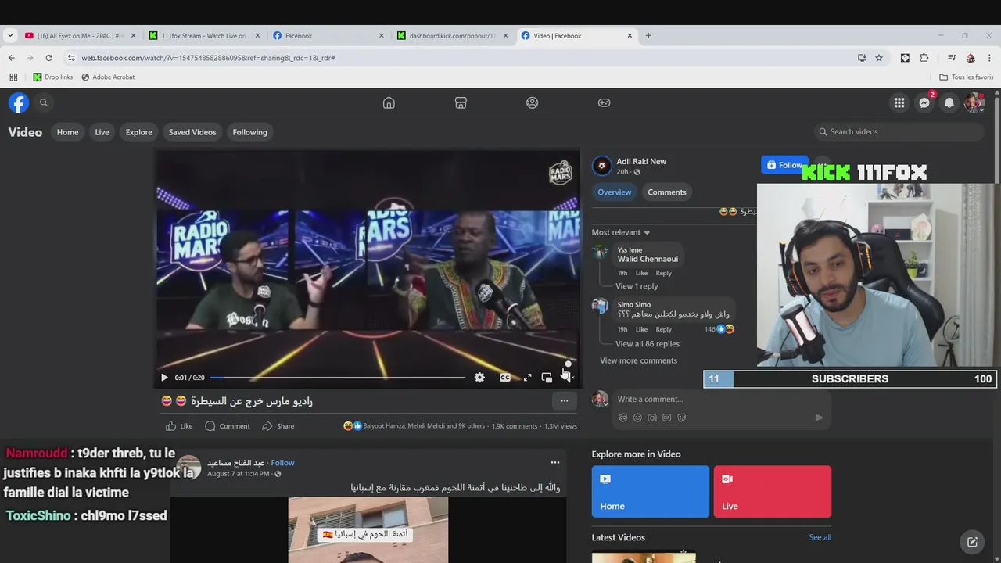
Task: Open new message compose icon
Action: click(x=972, y=542)
